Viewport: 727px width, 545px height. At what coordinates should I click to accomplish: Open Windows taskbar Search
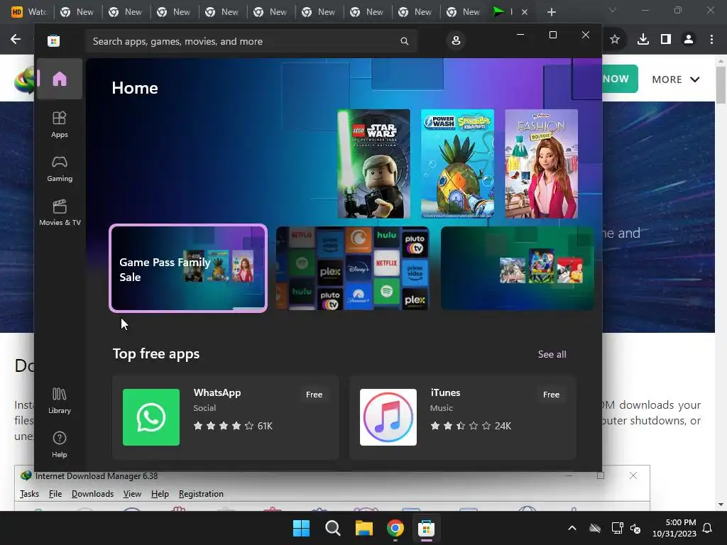point(332,528)
